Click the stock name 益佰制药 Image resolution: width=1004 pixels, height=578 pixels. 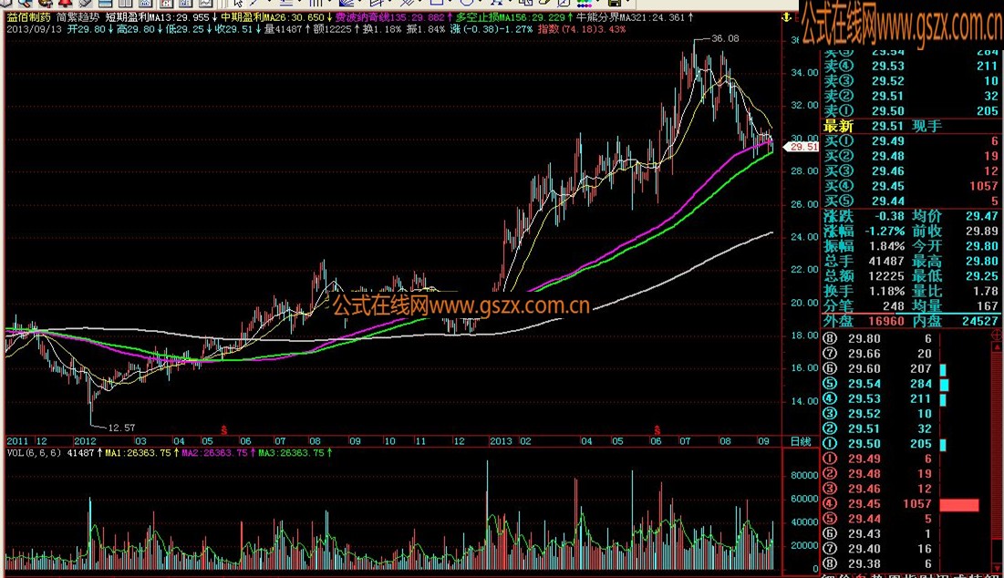29,17
